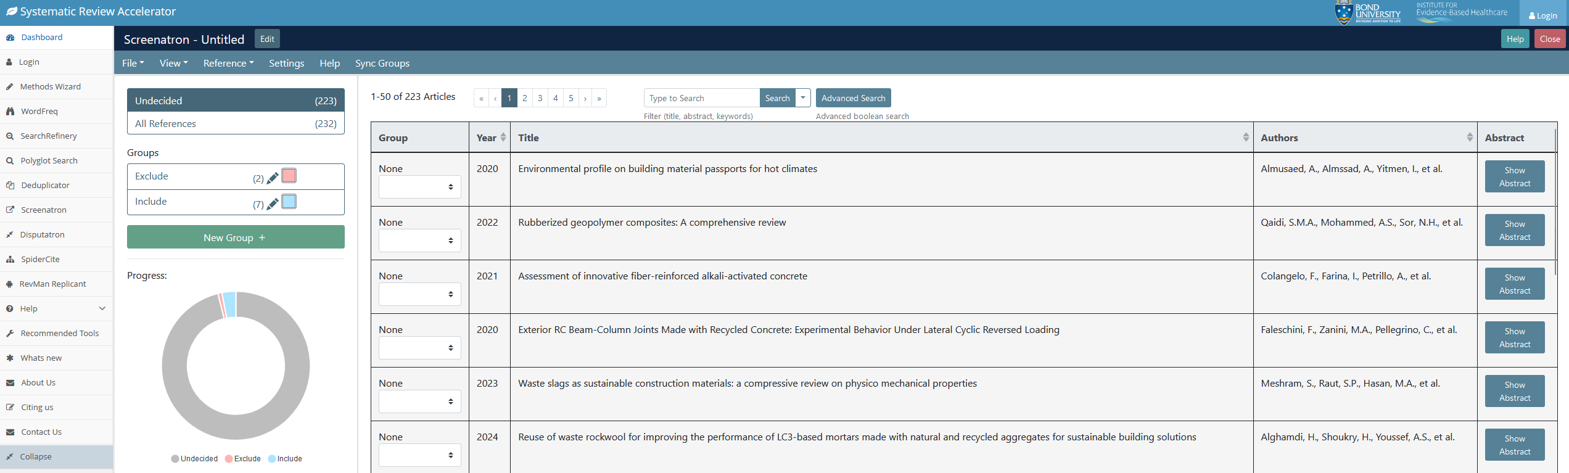Click the Deduplicator icon in sidebar
Viewport: 1569px width, 473px height.
coord(10,185)
